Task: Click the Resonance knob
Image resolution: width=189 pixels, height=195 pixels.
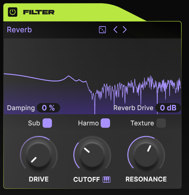Action: tap(146, 155)
